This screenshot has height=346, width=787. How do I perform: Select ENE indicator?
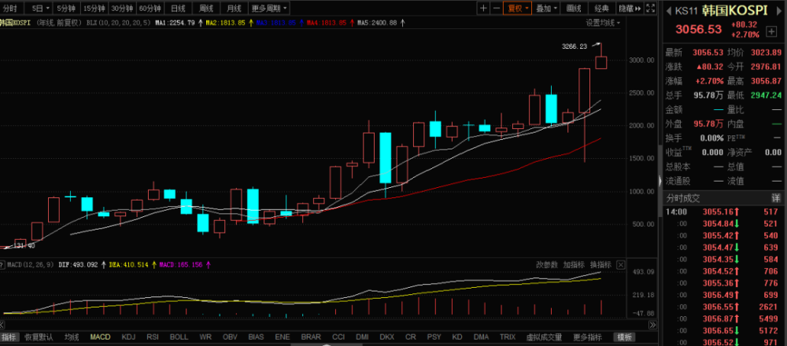283,337
